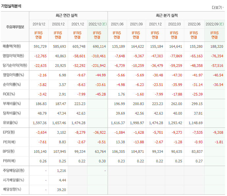227x196 pixels.
Task: Click debt ratio value 186.83
Action: tap(41, 104)
